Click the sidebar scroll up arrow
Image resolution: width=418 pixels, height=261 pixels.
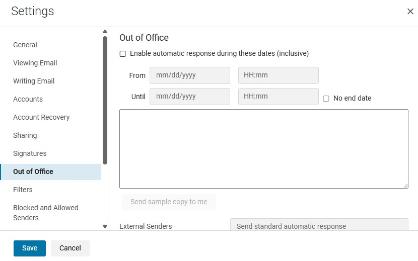(x=105, y=32)
